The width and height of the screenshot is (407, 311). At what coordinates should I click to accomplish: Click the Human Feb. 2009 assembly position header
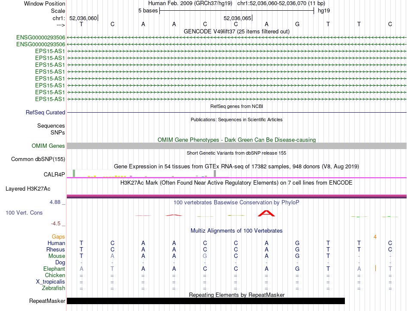pyautogui.click(x=236, y=3)
